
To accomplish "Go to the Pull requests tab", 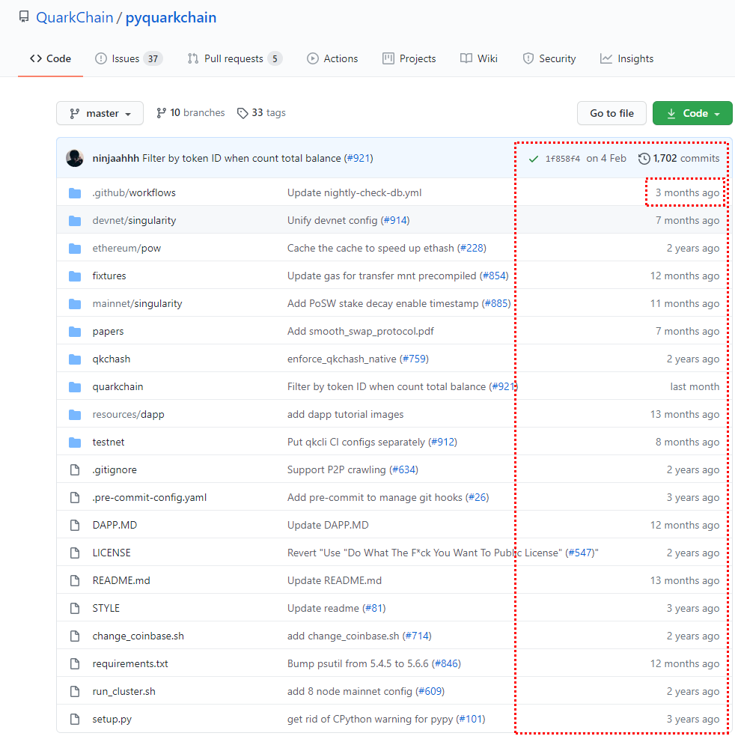I will tap(234, 58).
